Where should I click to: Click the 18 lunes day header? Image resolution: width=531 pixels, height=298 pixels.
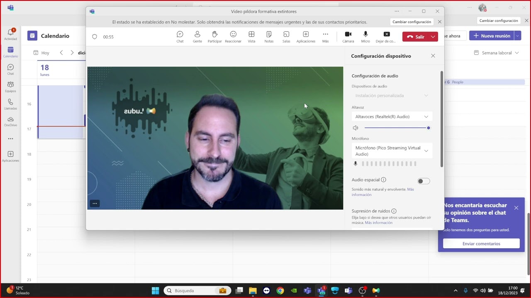coord(45,70)
